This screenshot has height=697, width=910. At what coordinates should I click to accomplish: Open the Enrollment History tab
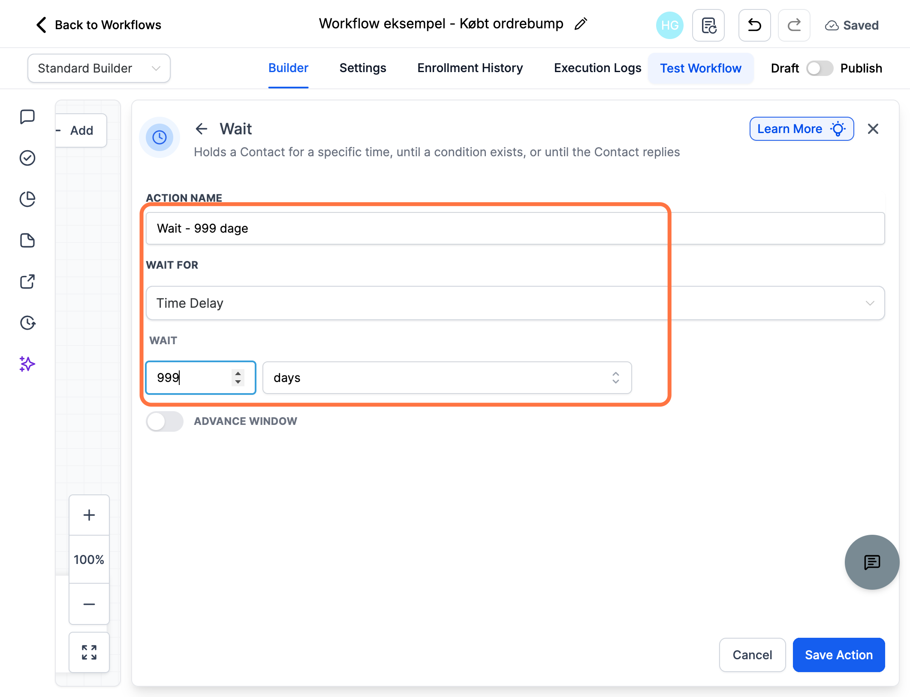[470, 68]
